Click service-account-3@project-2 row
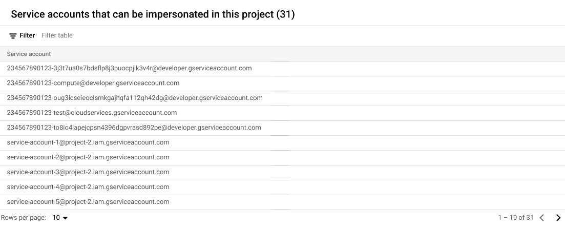 point(88,172)
